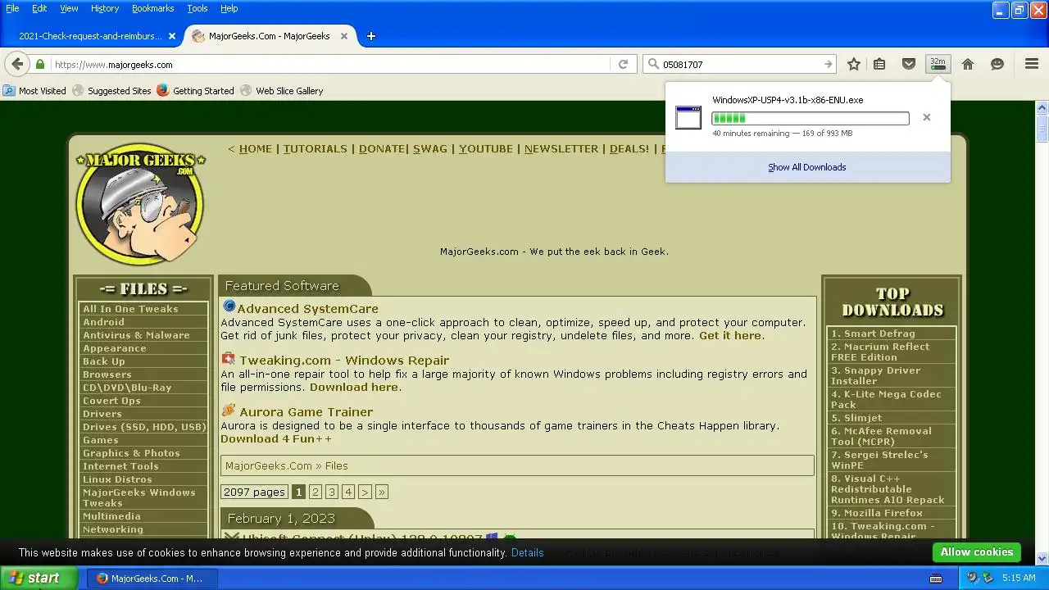Viewport: 1049px width, 590px height.
Task: Click Allow cookies button
Action: point(977,552)
